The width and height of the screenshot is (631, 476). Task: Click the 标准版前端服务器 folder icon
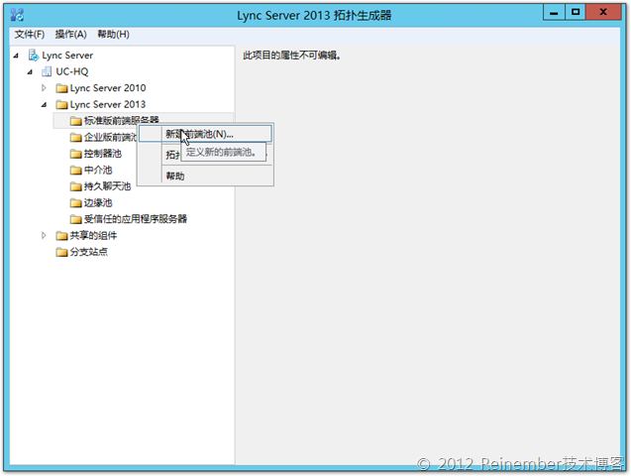(x=75, y=121)
